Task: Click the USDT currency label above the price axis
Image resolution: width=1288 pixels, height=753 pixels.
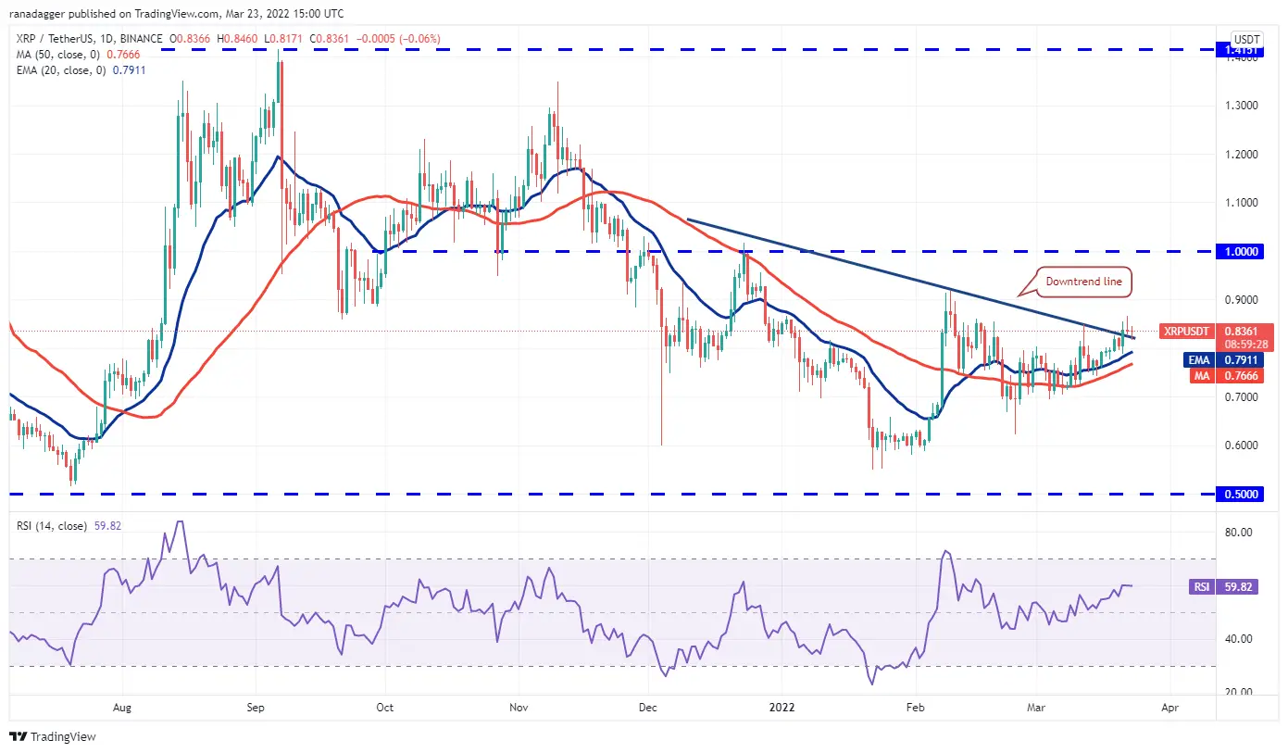Action: [1240, 38]
